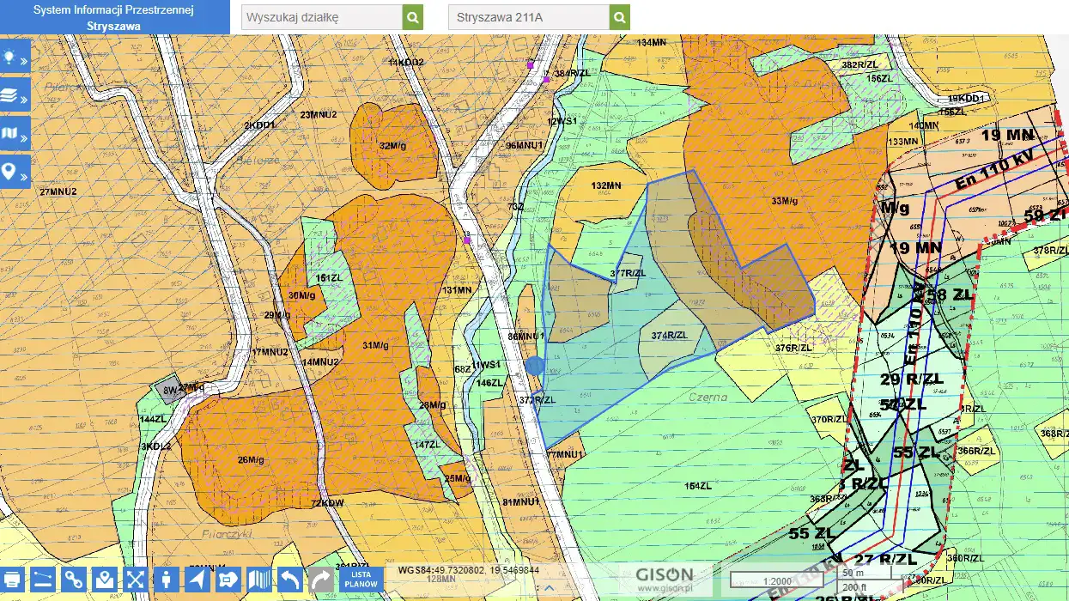Click search button beside Wyszukaj działkę field
Screen dimensions: 1069x601
click(413, 17)
